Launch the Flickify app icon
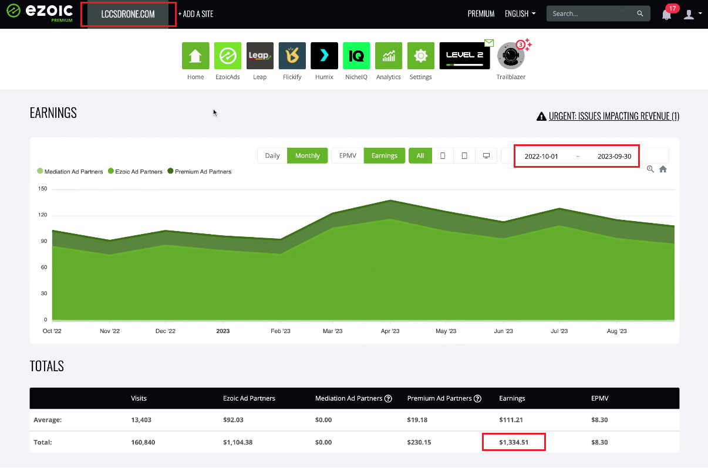This screenshot has height=468, width=708. click(x=292, y=56)
